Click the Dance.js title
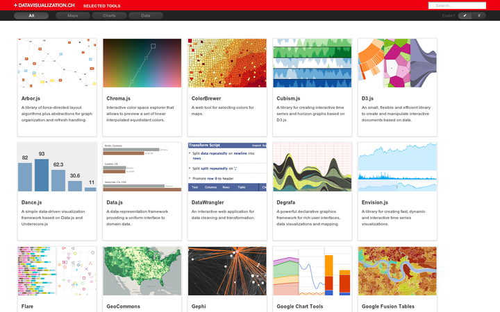The width and height of the screenshot is (500, 312). (31, 202)
